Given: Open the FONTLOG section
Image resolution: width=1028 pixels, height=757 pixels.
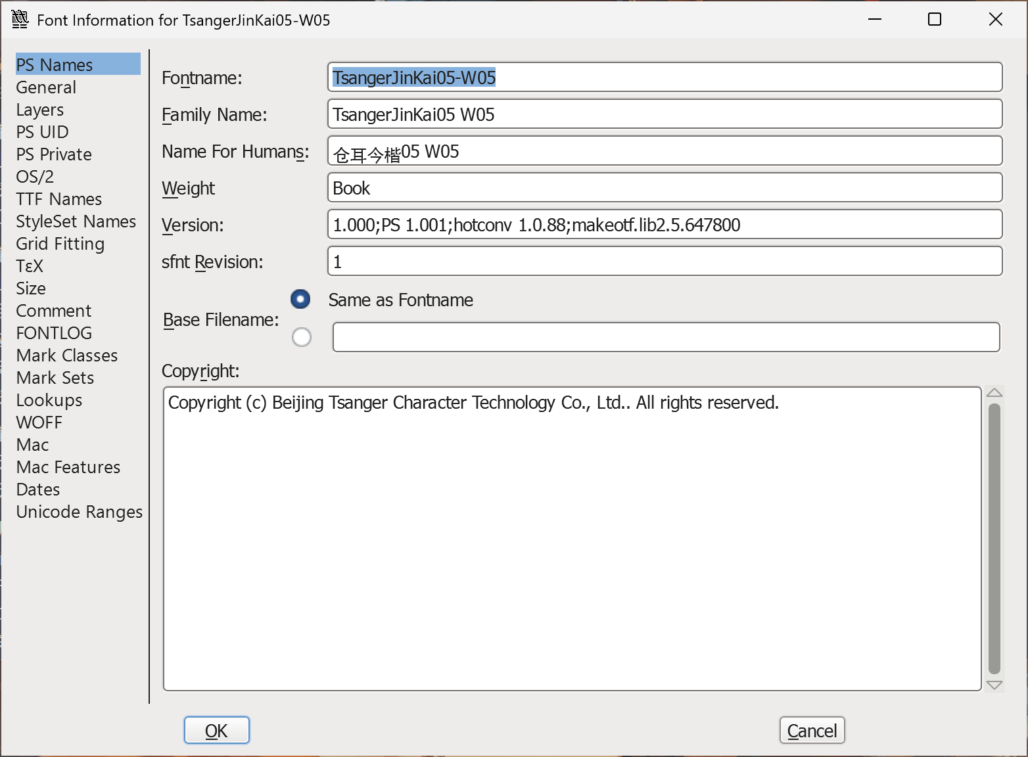Looking at the screenshot, I should click(x=54, y=333).
